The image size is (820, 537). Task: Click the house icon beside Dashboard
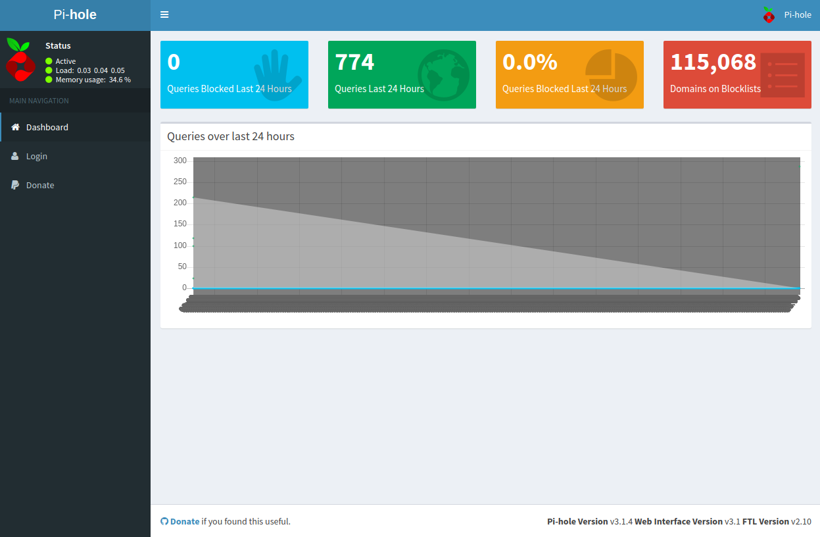[16, 127]
